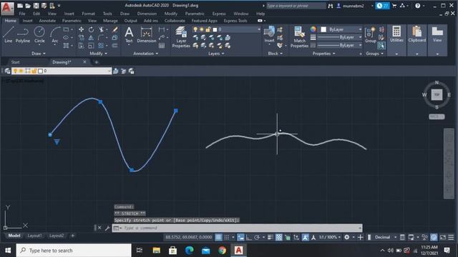The width and height of the screenshot is (458, 257).
Task: Select the Arc tool
Action: [x=55, y=35]
